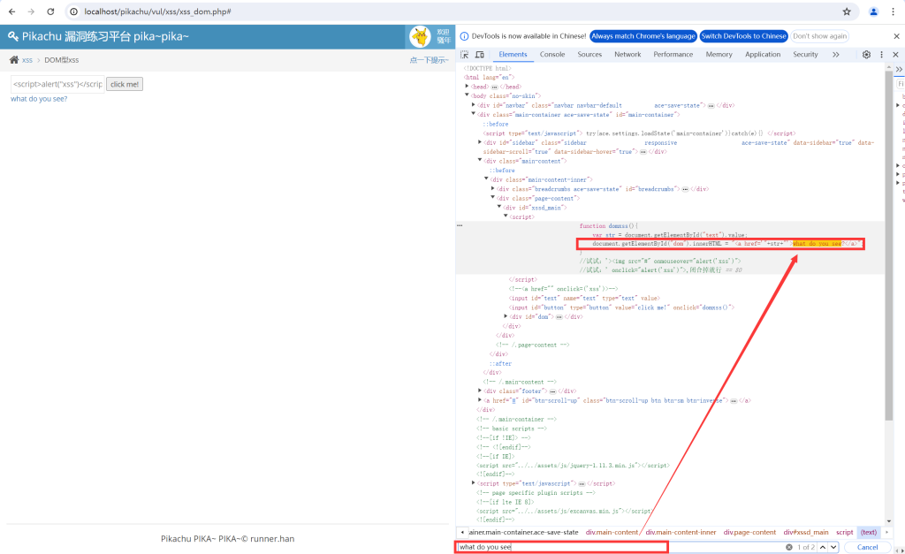Viewport: 905px width, 554px height.
Task: Collapse the script element node
Action: [506, 216]
